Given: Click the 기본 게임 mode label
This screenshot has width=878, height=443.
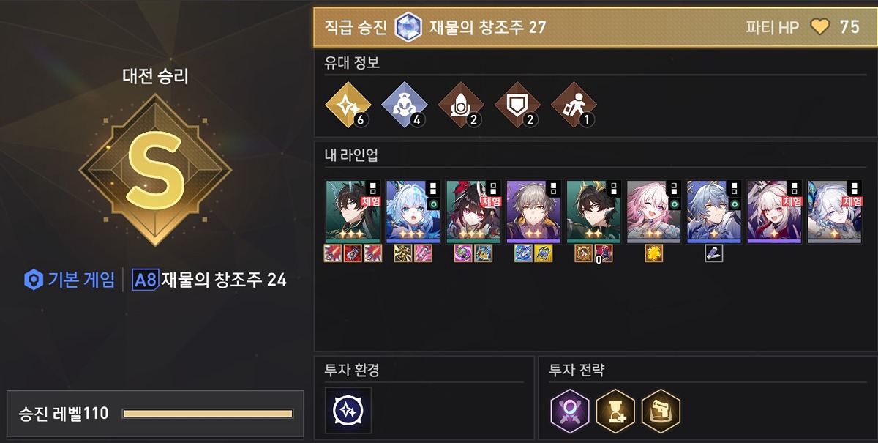Looking at the screenshot, I should point(70,279).
